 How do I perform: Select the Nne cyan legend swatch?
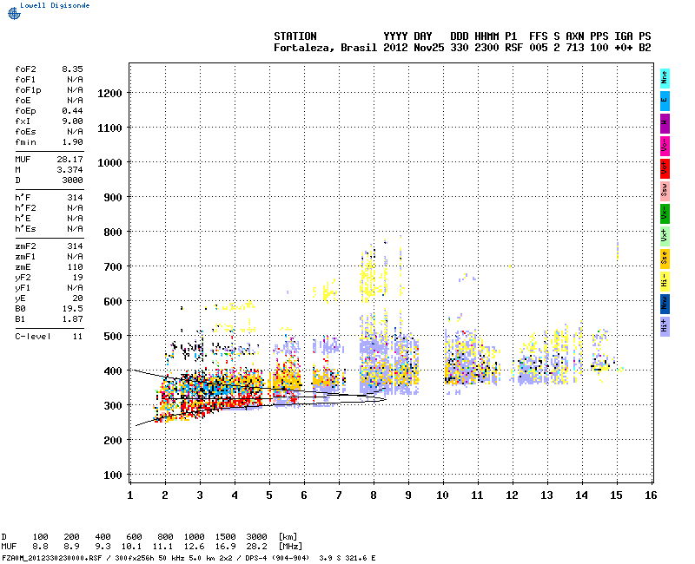[665, 79]
